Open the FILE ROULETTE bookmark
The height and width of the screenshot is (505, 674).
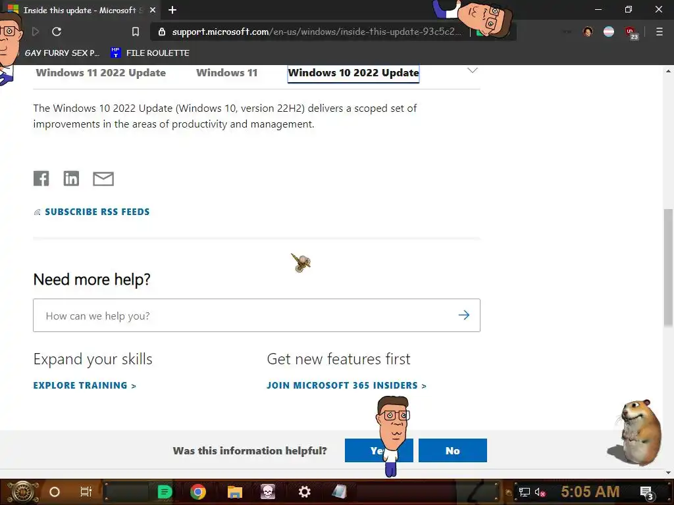(150, 53)
